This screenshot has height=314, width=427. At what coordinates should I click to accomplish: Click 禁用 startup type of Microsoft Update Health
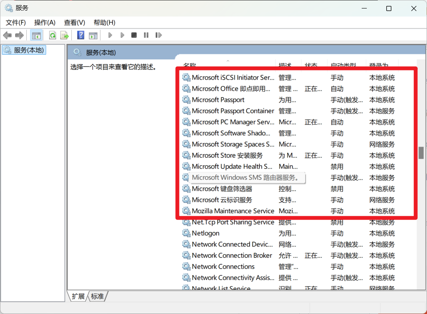pos(337,167)
